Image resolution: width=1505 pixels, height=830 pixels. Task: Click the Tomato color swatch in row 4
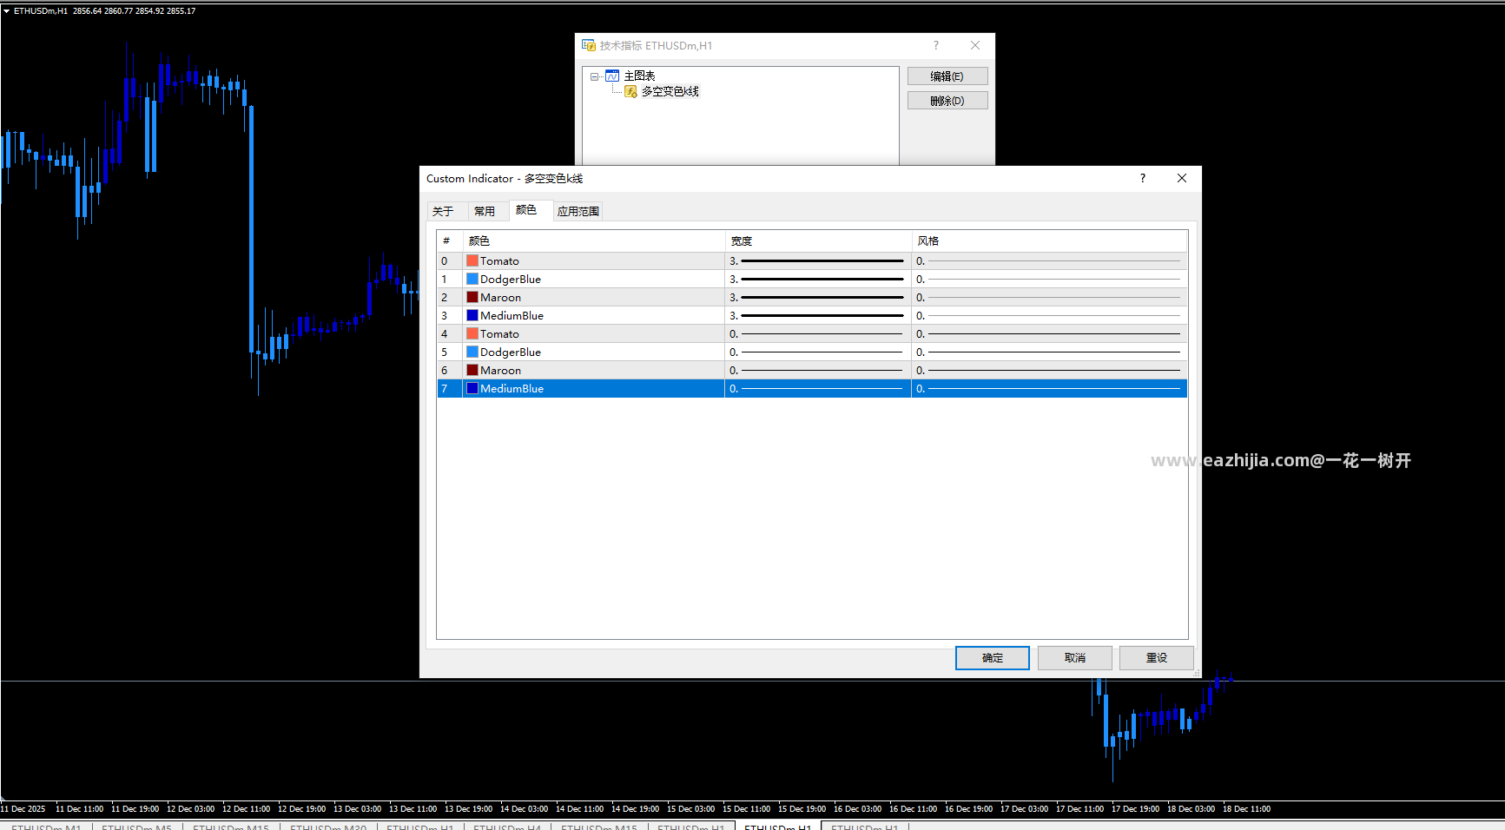pyautogui.click(x=472, y=333)
